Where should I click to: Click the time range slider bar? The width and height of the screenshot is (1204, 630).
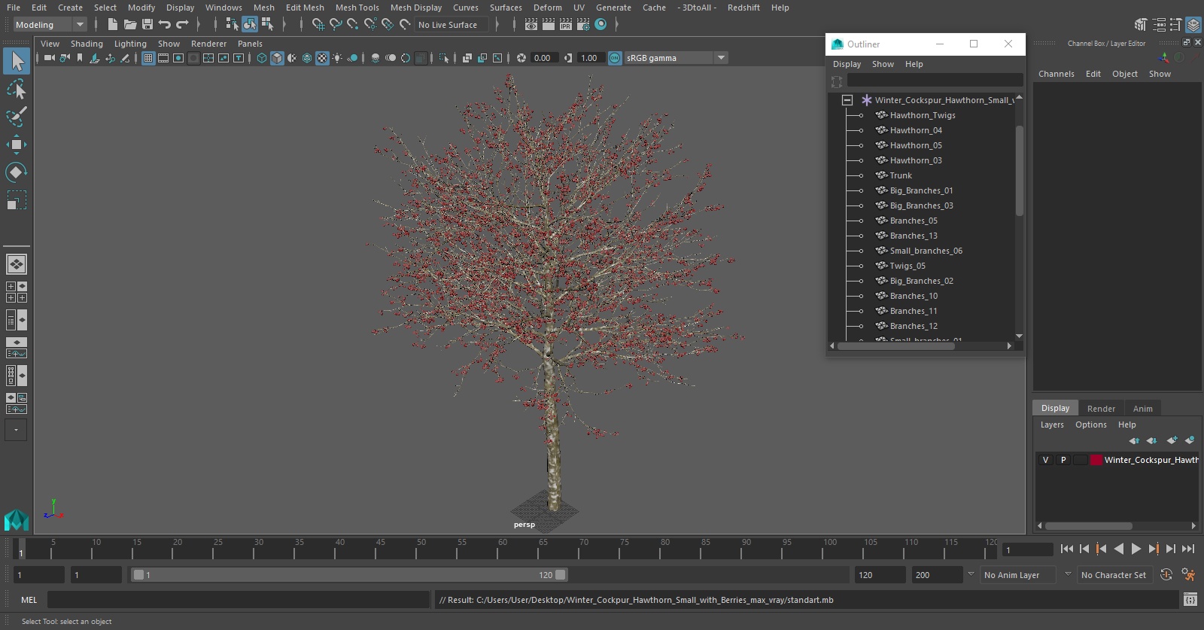pyautogui.click(x=349, y=575)
